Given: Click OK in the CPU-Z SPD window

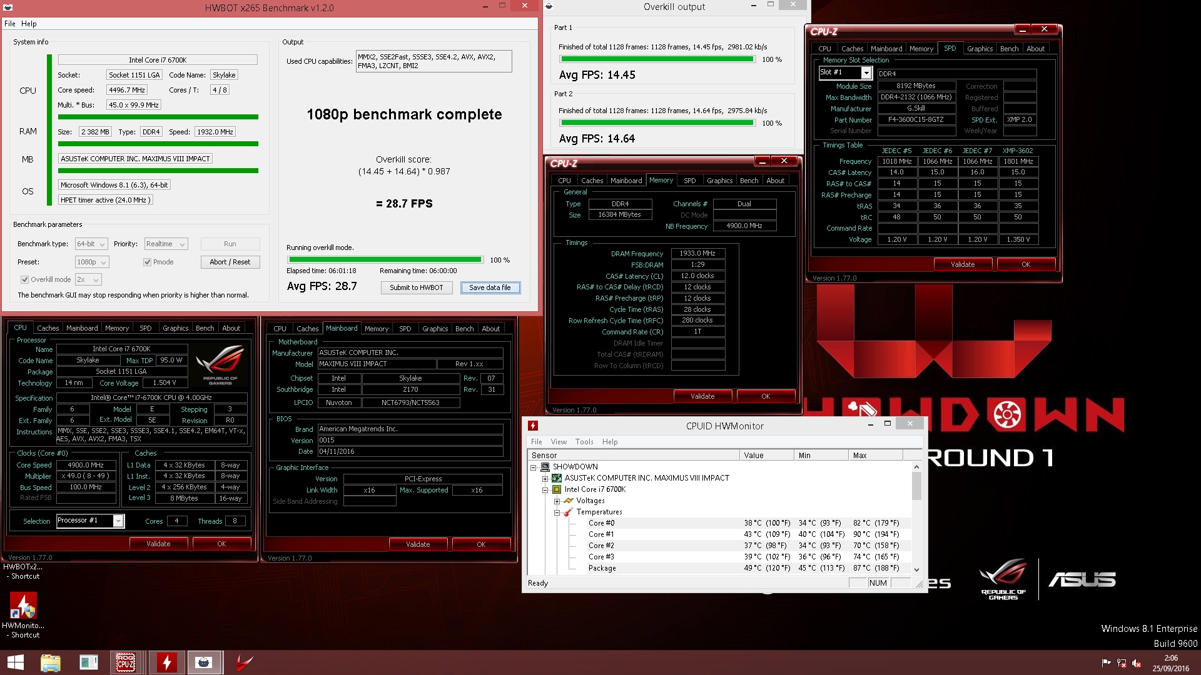Looking at the screenshot, I should pos(1026,264).
